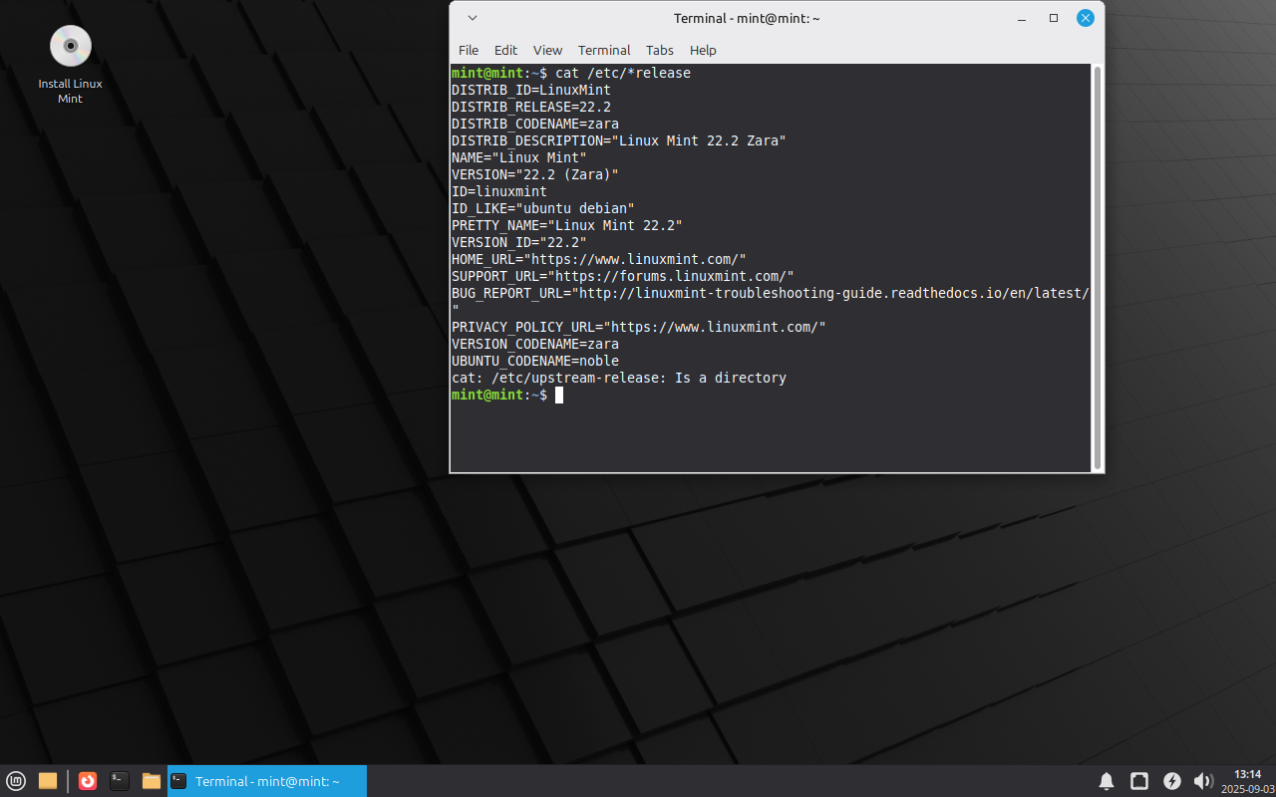
Task: Click the ID=linuxmint line
Action: 499,191
